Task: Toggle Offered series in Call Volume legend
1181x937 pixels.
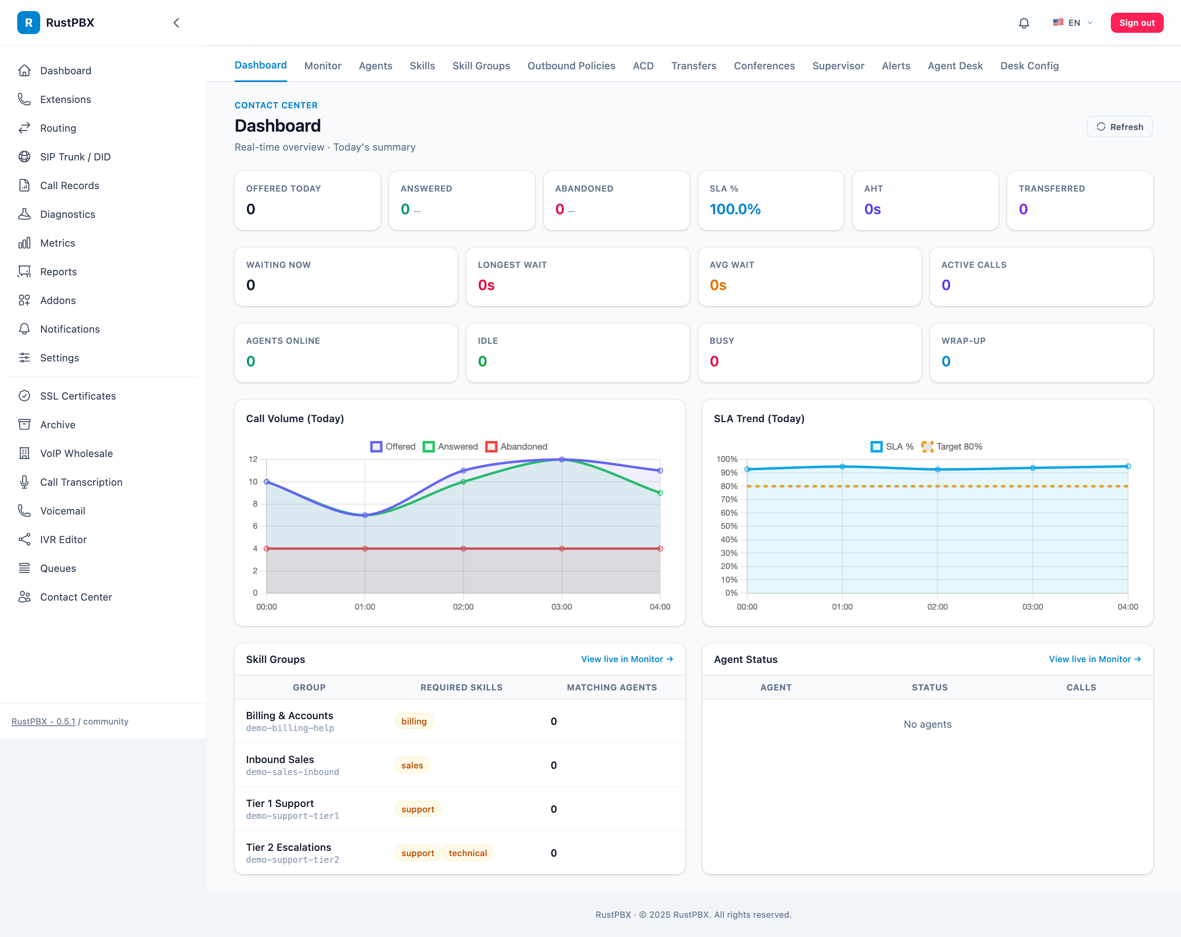Action: (393, 447)
